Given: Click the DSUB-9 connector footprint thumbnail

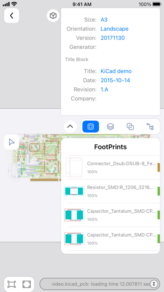Looking at the screenshot, I should coord(74,167).
